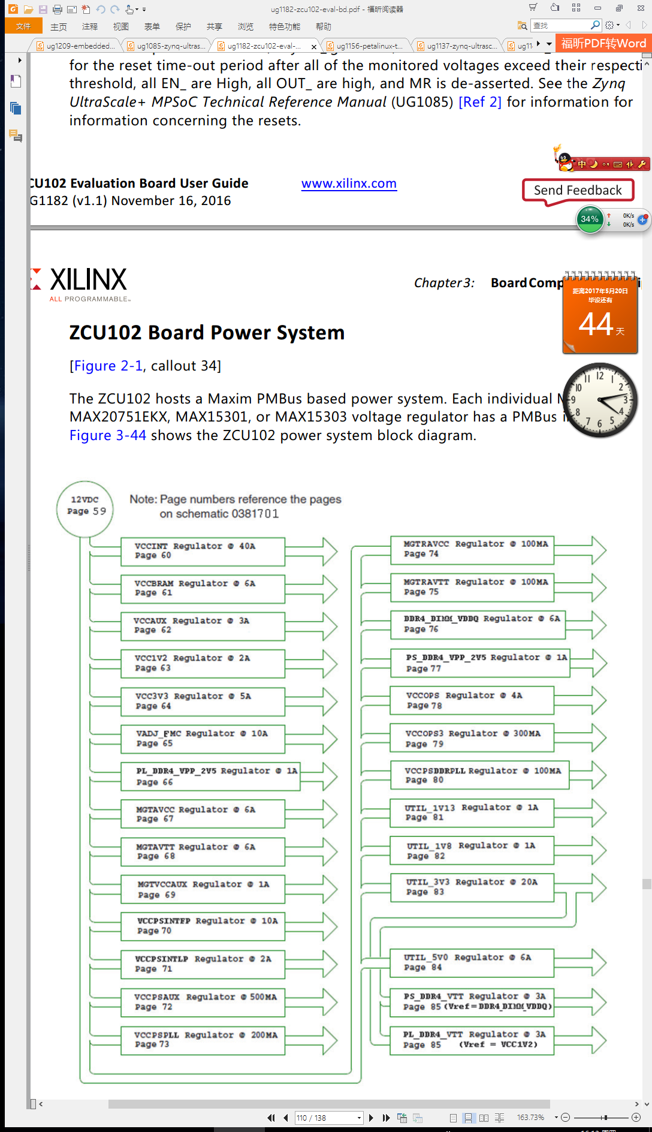
Task: Switch to ug1085-zynq-ultrascale document tab
Action: click(x=166, y=46)
